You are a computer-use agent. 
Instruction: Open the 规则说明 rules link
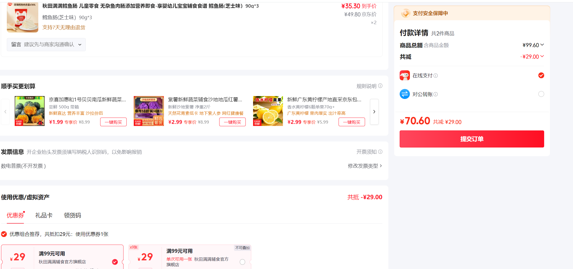point(366,86)
